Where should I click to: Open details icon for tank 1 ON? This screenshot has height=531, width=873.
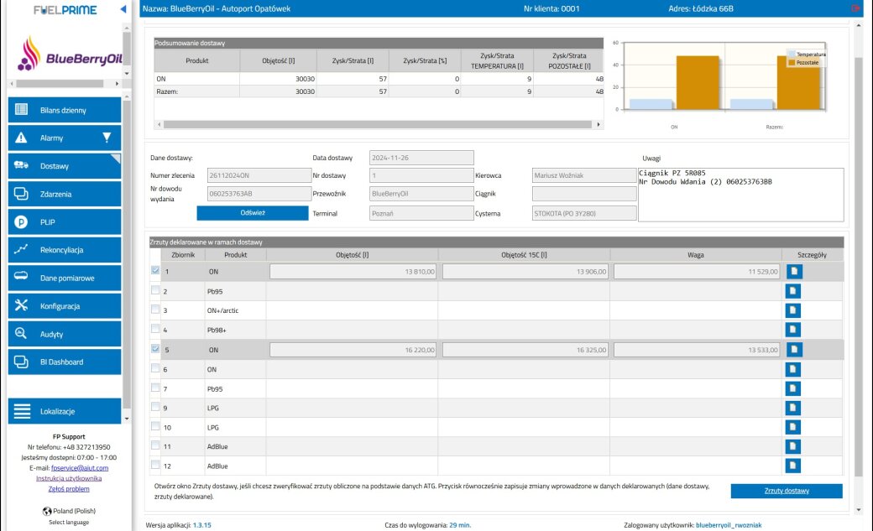click(794, 271)
